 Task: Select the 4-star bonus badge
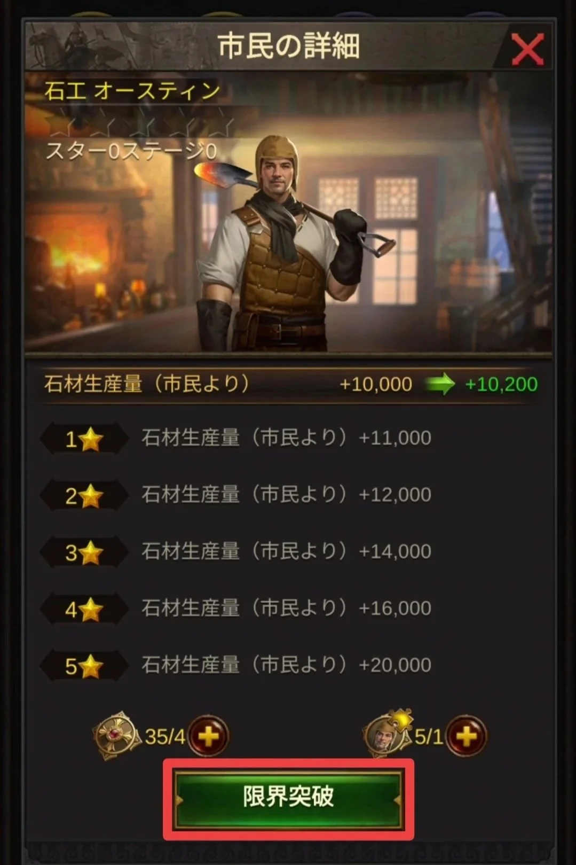tap(84, 610)
